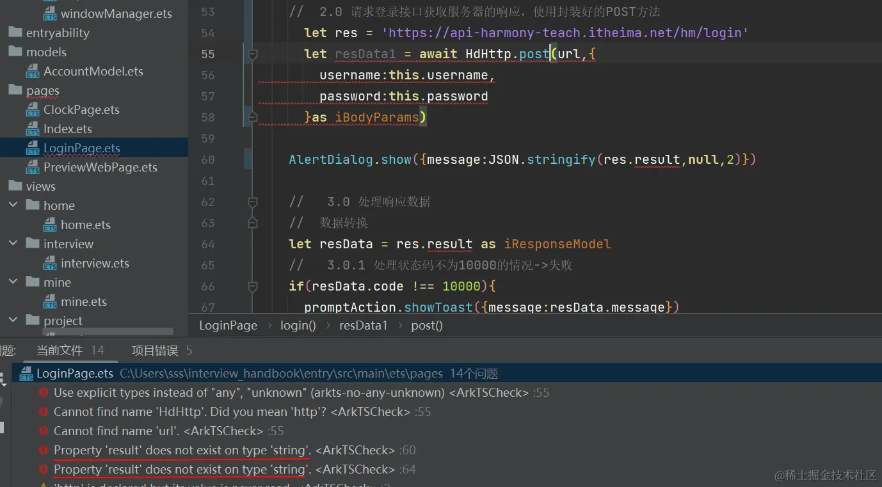Viewport: 882px width, 487px height.
Task: Click error icon of 'url' problem
Action: coord(44,431)
